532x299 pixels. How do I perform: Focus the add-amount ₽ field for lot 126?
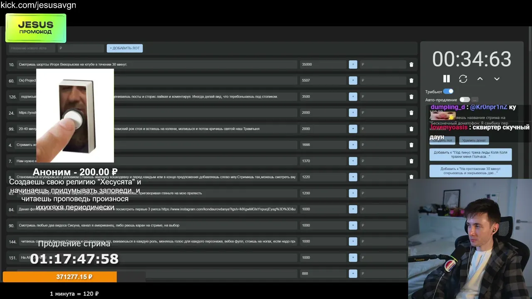pyautogui.click(x=383, y=96)
